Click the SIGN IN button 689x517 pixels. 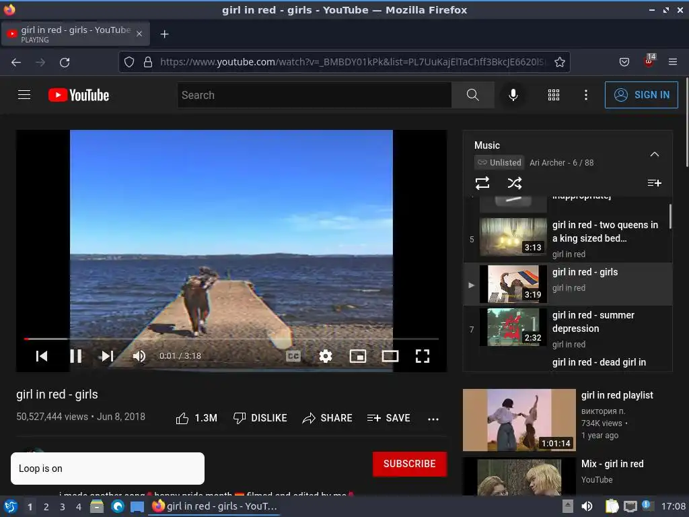coord(641,95)
